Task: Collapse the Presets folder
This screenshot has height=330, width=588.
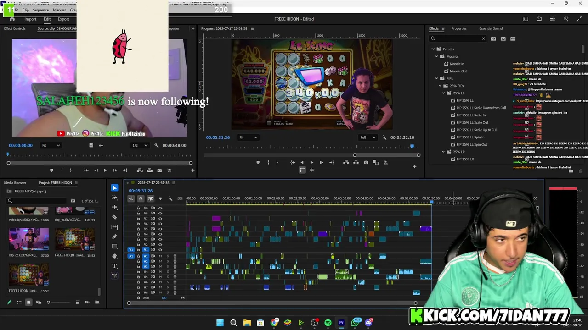Action: click(433, 49)
